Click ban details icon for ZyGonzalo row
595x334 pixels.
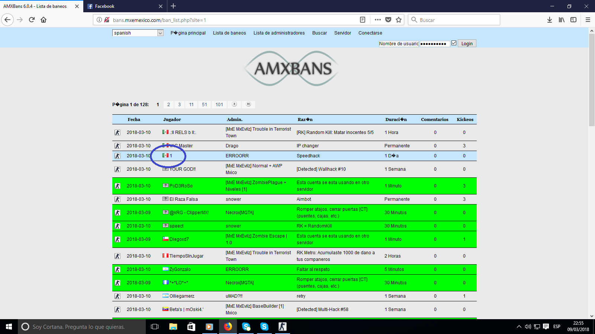click(x=118, y=269)
